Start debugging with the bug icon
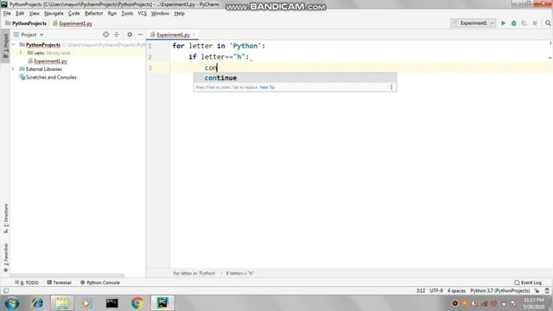The height and width of the screenshot is (311, 553). click(x=514, y=23)
